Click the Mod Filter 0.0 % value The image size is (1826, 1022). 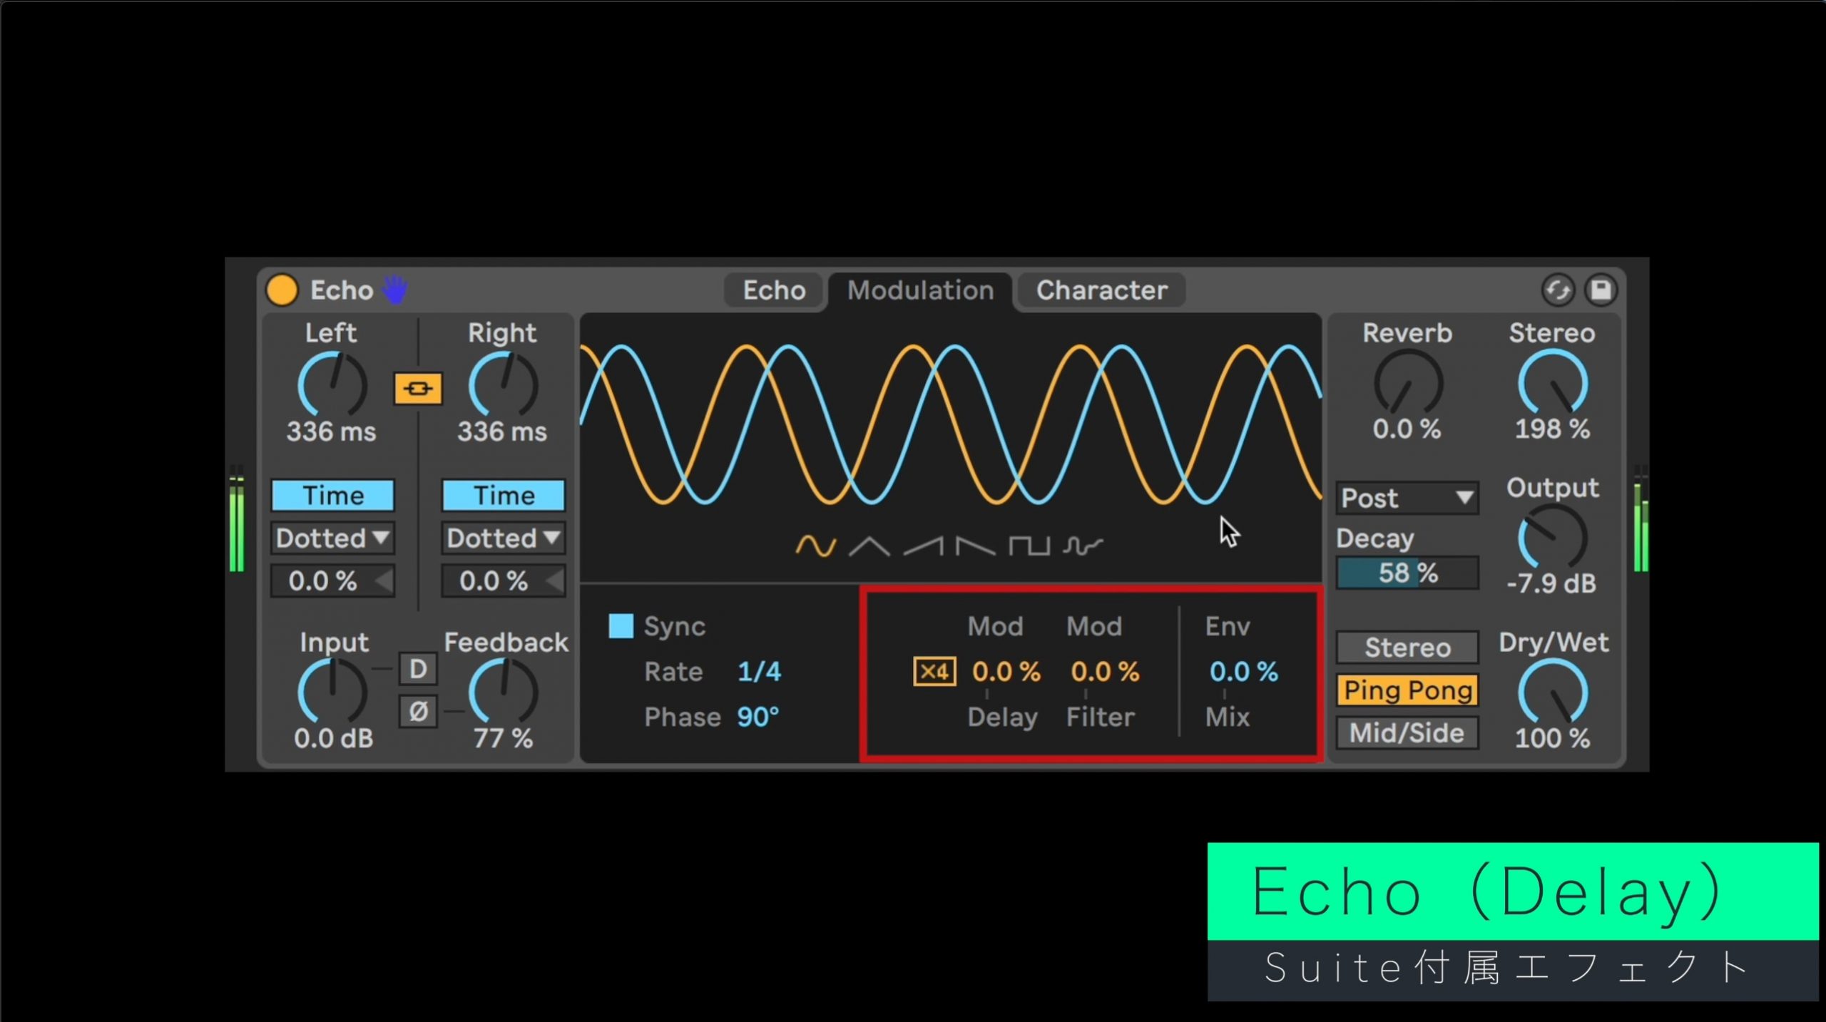click(1105, 672)
